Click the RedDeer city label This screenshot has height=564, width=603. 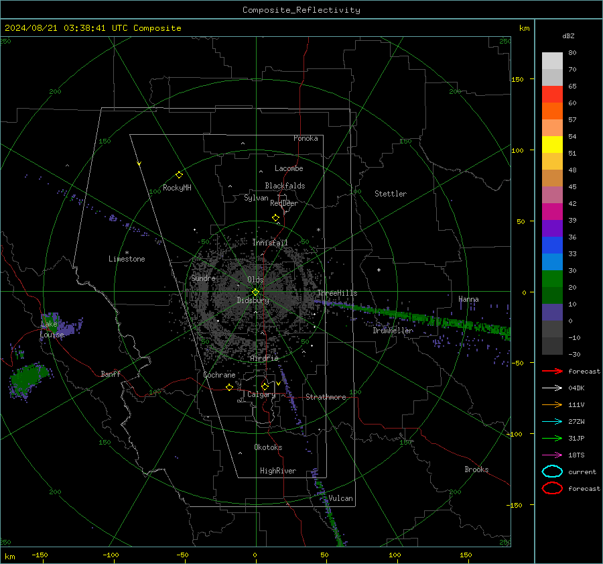point(284,203)
